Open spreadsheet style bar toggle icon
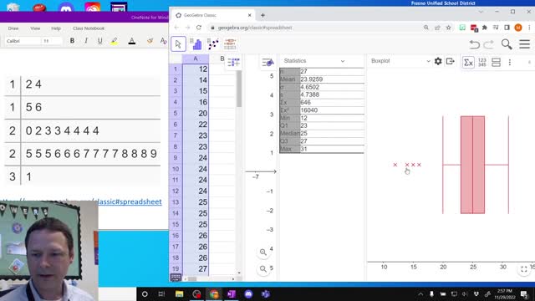Image resolution: width=535 pixels, height=301 pixels. (x=234, y=62)
